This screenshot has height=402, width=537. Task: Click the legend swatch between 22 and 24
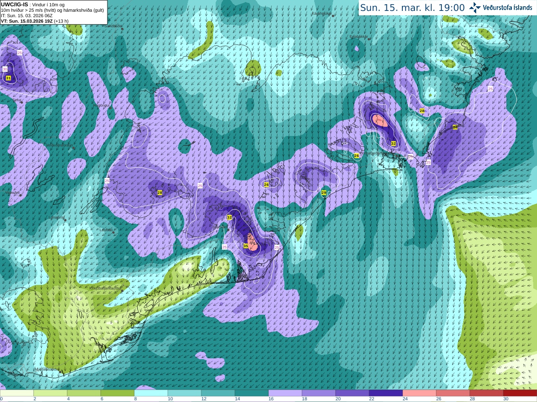[x=386, y=393]
